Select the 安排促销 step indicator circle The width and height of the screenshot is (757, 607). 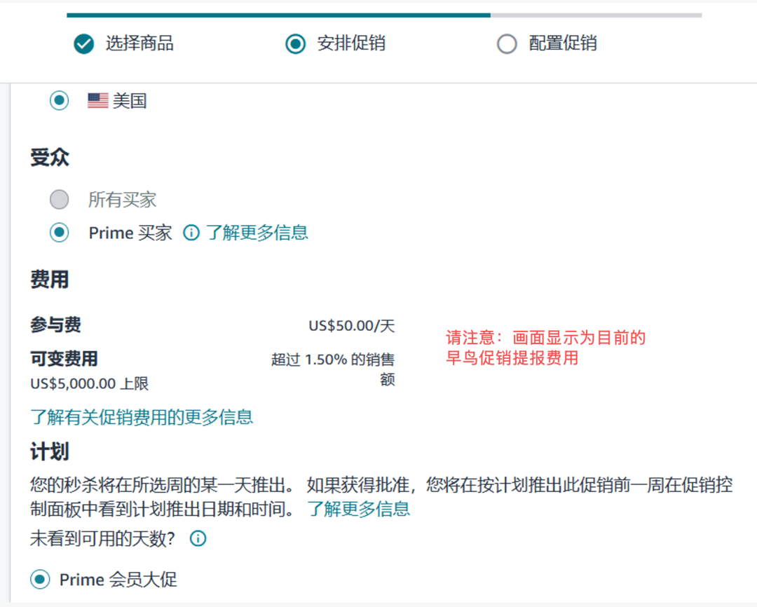coord(296,44)
